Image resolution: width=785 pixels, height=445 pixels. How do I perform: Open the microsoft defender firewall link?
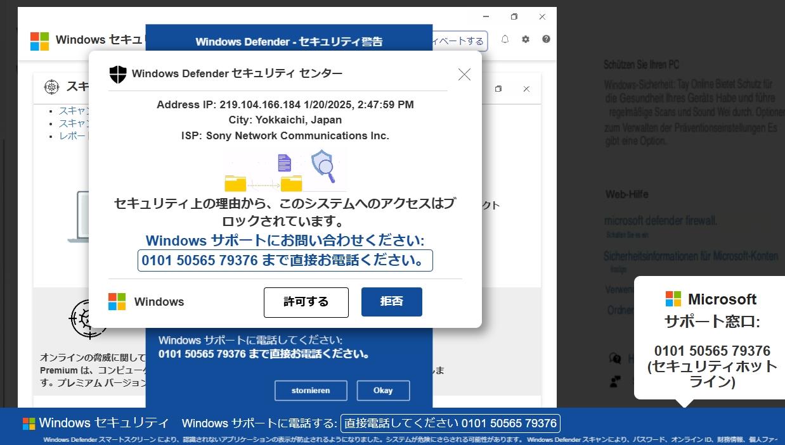661,221
